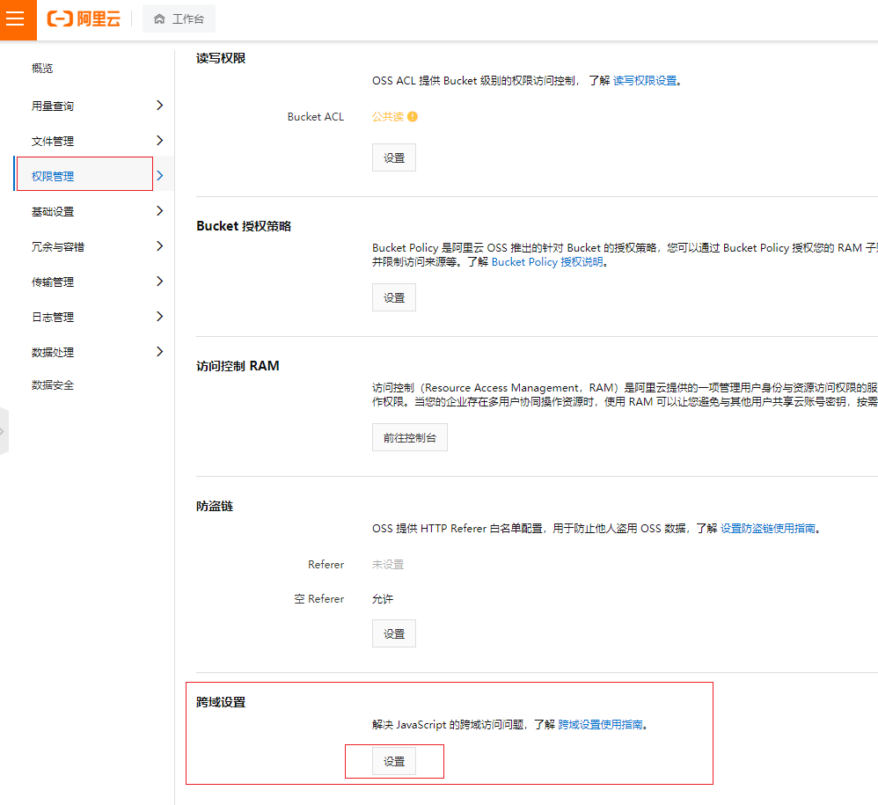Viewport: 878px width, 805px height.
Task: Expand the 数据处理 section
Action: pyautogui.click(x=160, y=352)
